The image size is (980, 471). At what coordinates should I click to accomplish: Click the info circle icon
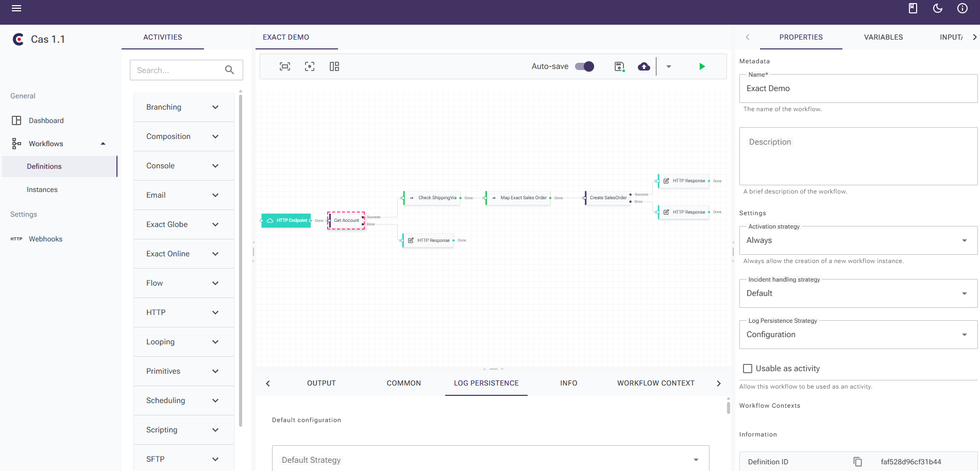coord(962,8)
